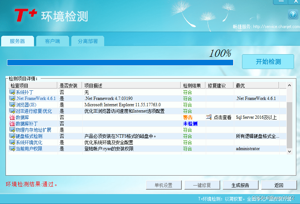300x204 pixels.
Task: Click the 硬盘格式检测 row icon
Action: (x=12, y=136)
